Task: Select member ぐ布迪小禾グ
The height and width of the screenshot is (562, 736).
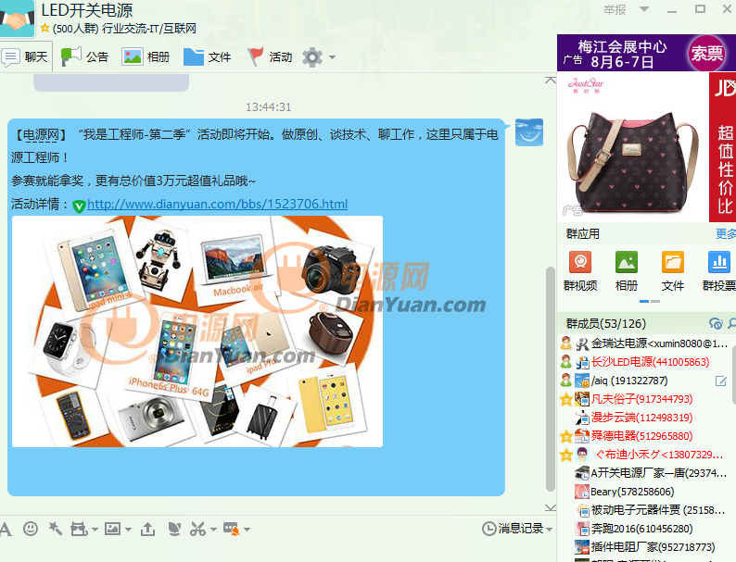Action: coord(644,455)
